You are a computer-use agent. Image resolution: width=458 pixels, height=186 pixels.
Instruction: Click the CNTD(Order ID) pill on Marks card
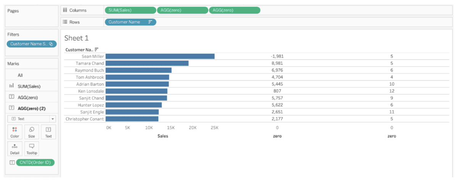35,162
